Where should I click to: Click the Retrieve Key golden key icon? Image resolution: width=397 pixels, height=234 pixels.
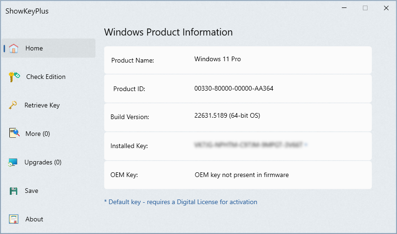pyautogui.click(x=13, y=105)
